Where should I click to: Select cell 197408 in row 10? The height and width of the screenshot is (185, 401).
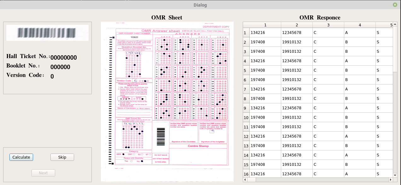[x=265, y=117]
